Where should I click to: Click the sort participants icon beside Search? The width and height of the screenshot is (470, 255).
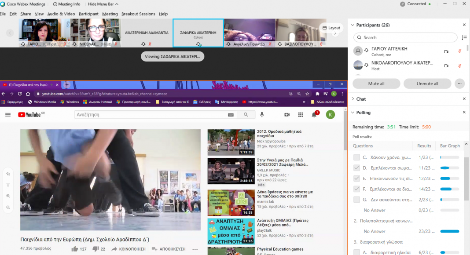pos(464,38)
